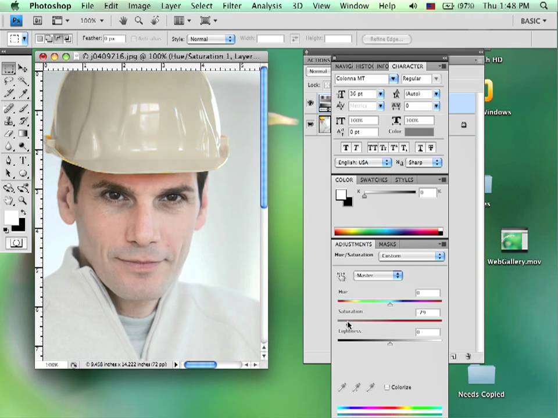Select the Zoom tool in toolbox

[x=23, y=200]
